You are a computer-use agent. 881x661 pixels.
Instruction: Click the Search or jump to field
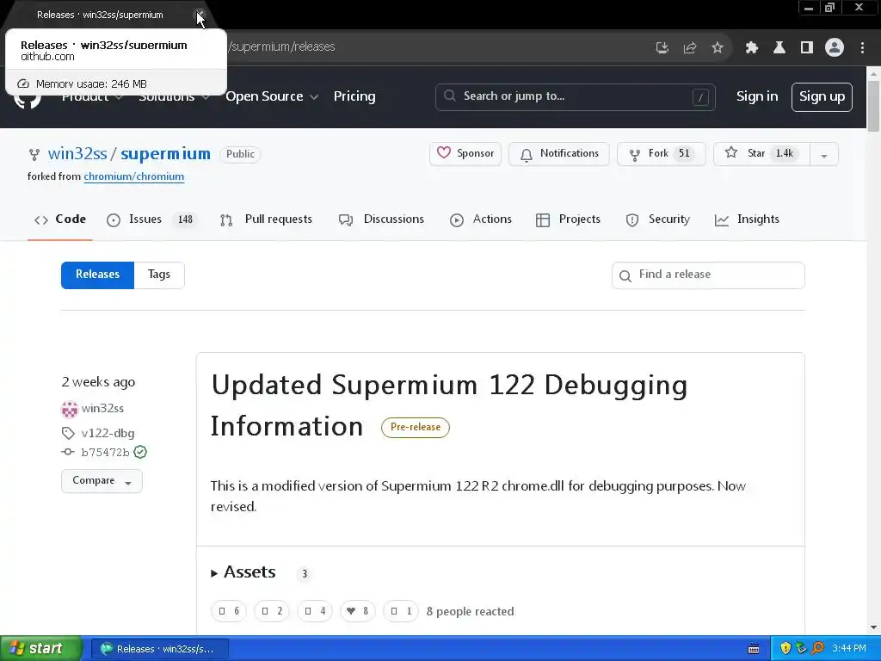(576, 97)
